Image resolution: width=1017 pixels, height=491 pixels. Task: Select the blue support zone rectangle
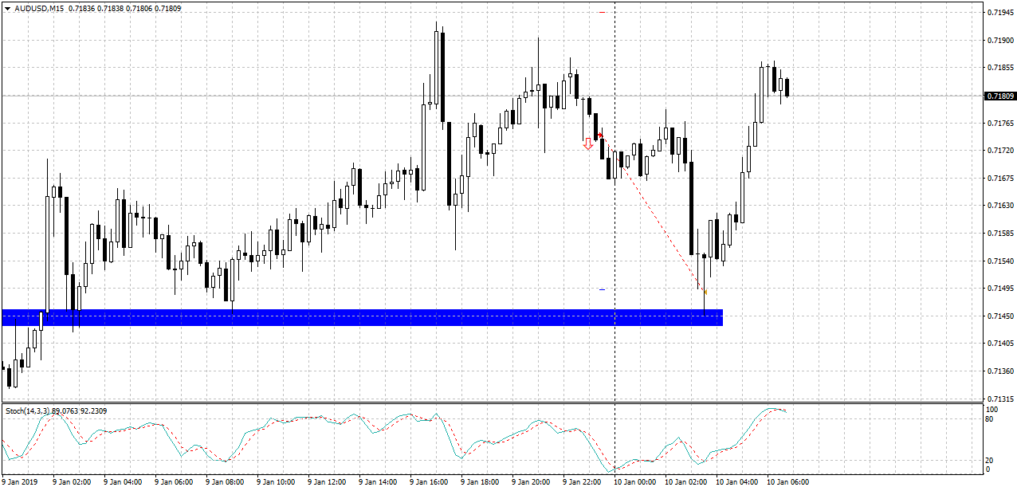click(363, 317)
